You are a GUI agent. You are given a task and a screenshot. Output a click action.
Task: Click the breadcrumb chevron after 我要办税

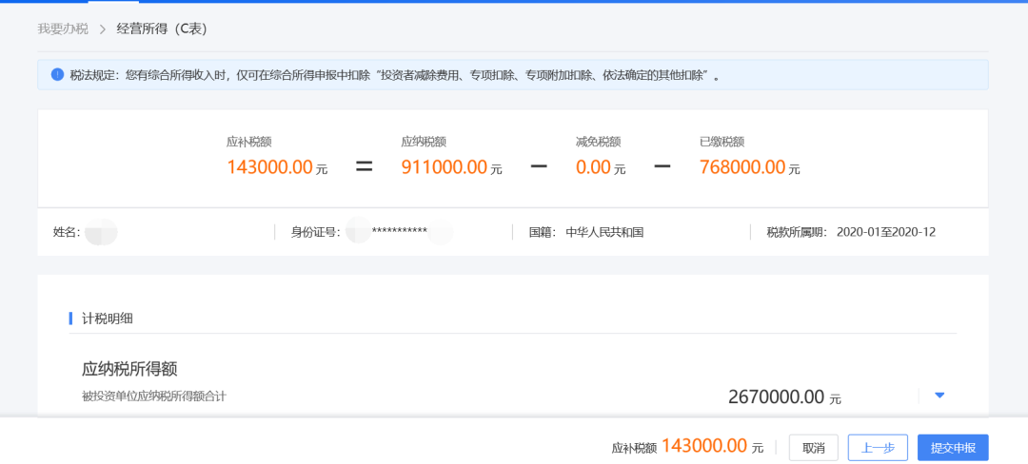click(103, 29)
